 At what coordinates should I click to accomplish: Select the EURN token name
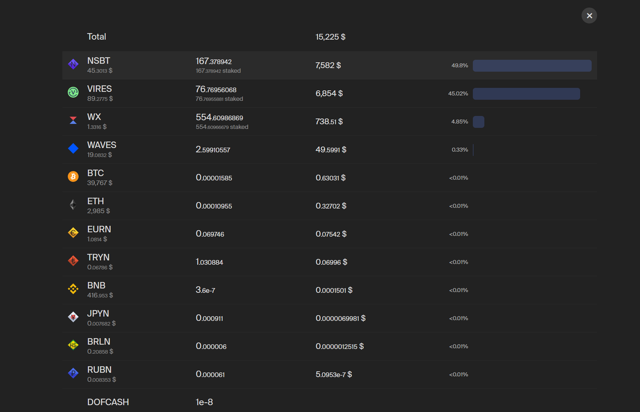99,229
